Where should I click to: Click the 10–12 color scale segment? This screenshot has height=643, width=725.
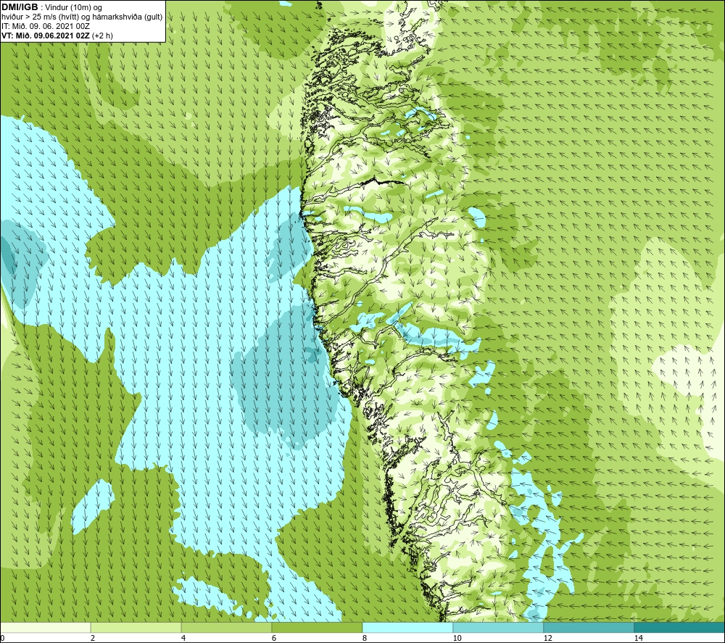point(499,628)
